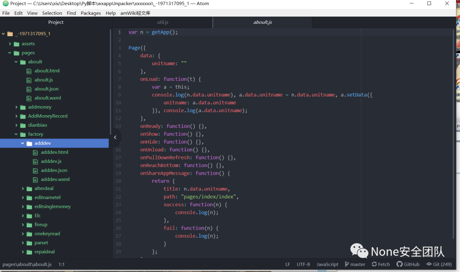Collapse the adddev folder chevron
The height and width of the screenshot is (272, 460).
pyautogui.click(x=23, y=143)
